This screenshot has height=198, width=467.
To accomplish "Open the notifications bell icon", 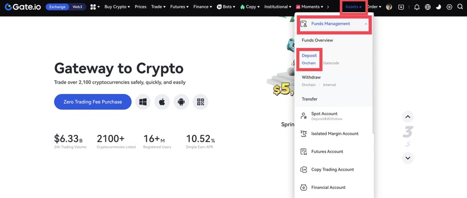I will [417, 7].
